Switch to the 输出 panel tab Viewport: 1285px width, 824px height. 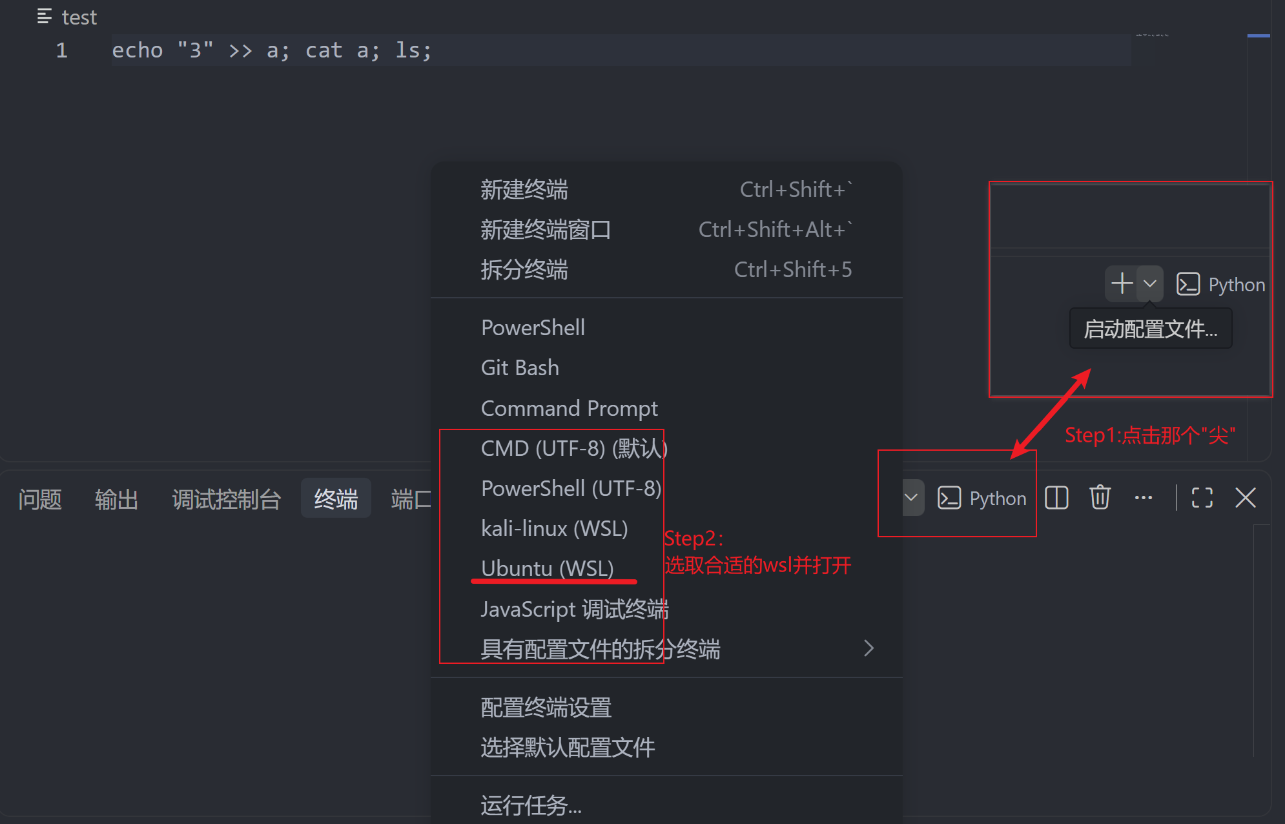tap(117, 499)
